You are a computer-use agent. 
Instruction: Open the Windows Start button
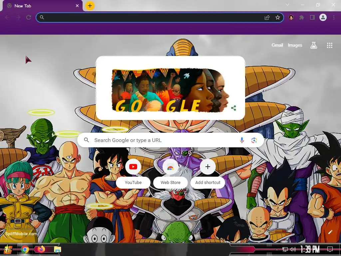[8, 249]
